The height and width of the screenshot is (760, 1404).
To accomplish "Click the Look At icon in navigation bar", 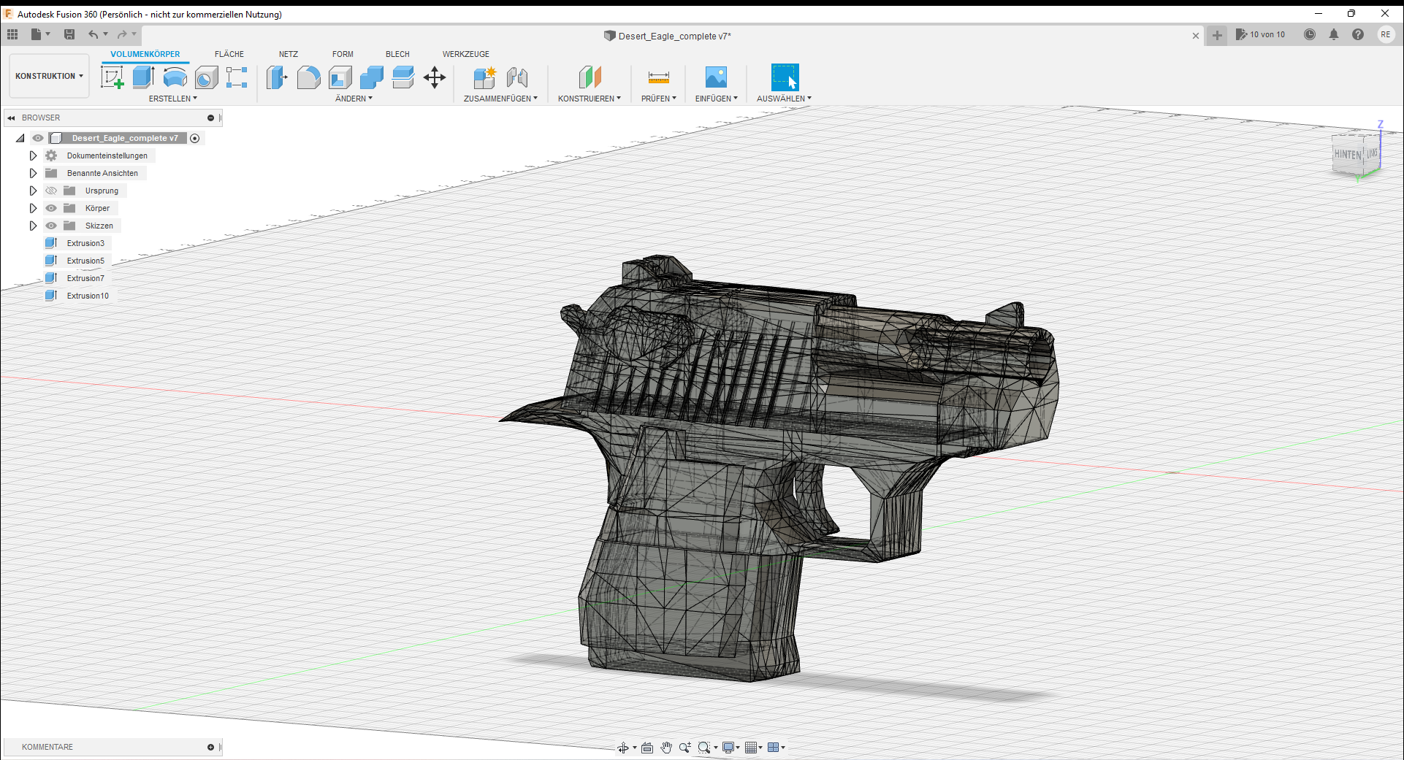I will [647, 747].
